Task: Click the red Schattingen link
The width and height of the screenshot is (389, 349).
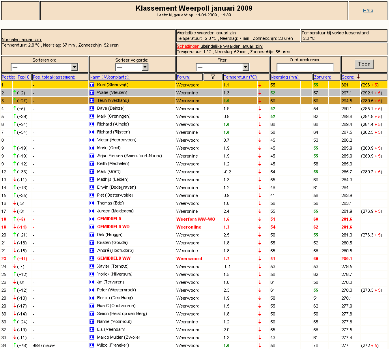Action: tap(188, 46)
